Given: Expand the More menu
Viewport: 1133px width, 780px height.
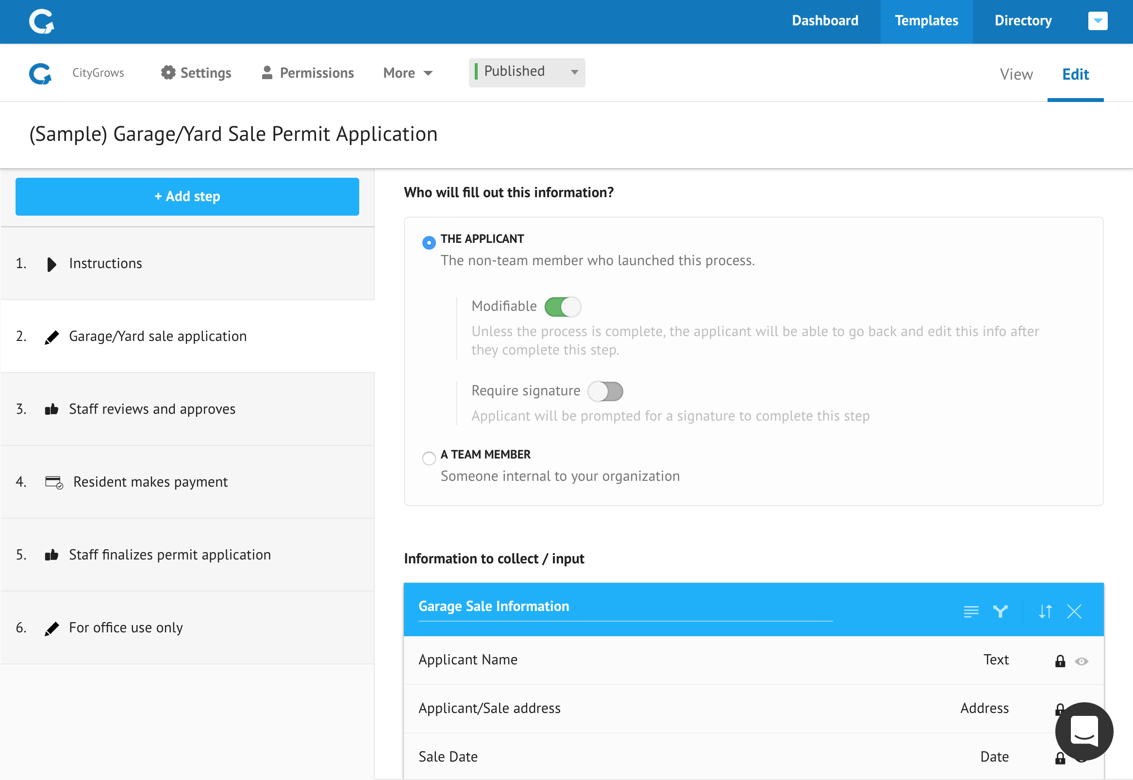Looking at the screenshot, I should (407, 73).
